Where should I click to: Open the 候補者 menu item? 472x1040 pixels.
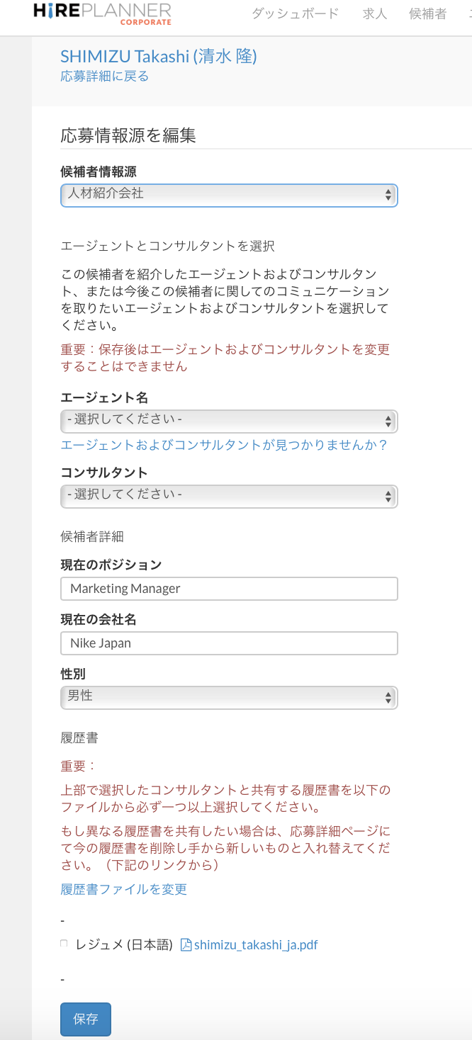point(427,13)
